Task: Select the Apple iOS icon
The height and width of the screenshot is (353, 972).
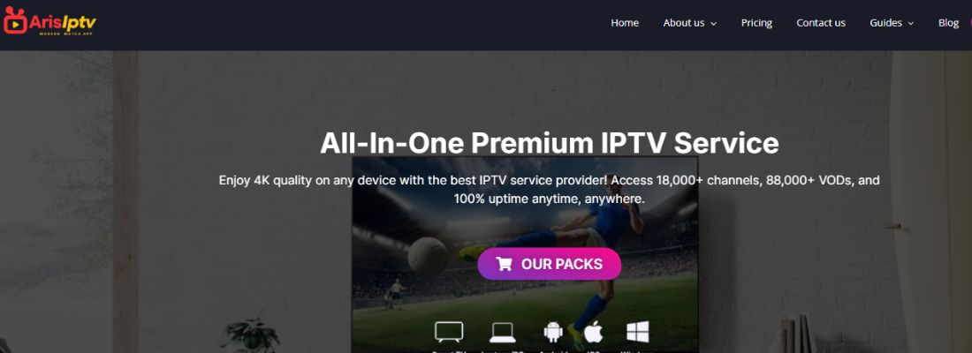Action: tap(593, 332)
